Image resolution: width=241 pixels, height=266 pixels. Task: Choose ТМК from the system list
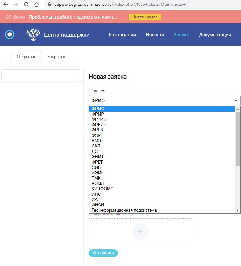(162, 178)
